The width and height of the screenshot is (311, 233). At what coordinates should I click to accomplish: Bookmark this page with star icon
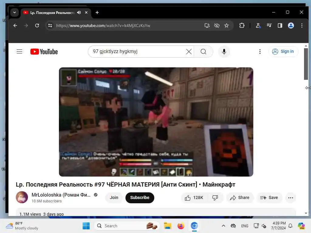[x=227, y=25]
